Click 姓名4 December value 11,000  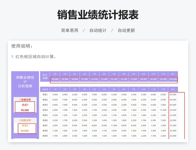(x=163, y=110)
